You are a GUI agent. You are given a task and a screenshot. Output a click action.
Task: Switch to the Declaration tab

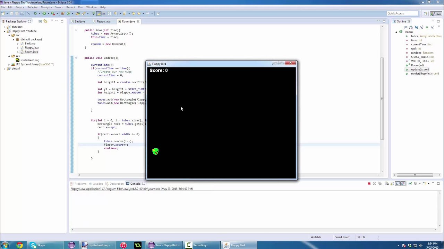pos(114,184)
